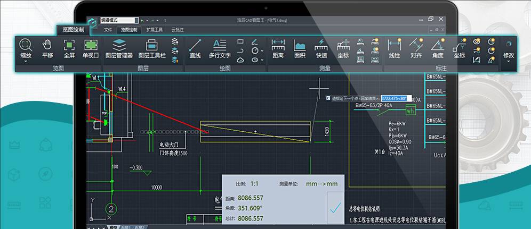Click the BM65-63/2P 40A label
Screen dimensions: 531x229
click(x=374, y=106)
